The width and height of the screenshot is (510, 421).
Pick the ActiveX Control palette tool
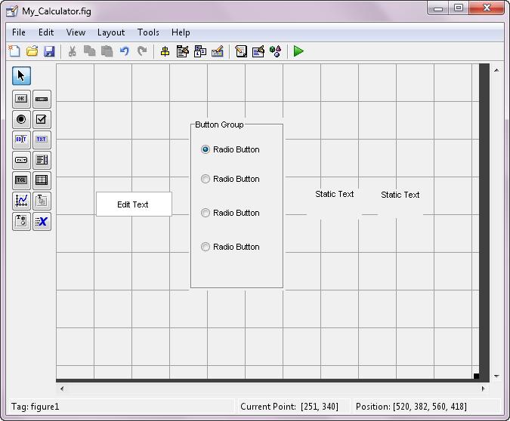click(x=42, y=221)
